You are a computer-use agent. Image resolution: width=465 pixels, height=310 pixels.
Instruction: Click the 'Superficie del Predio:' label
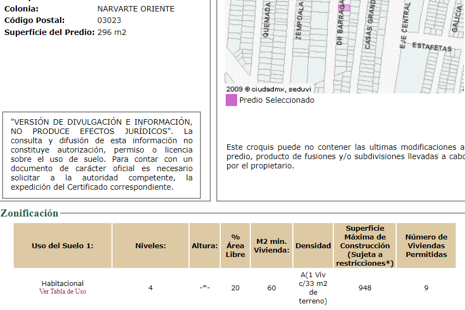click(x=50, y=32)
